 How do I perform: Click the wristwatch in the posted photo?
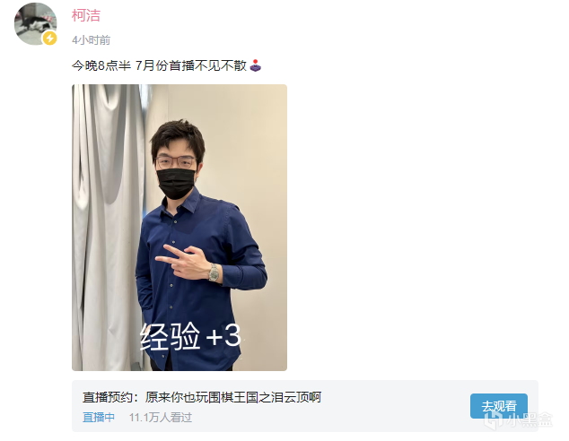tap(214, 272)
